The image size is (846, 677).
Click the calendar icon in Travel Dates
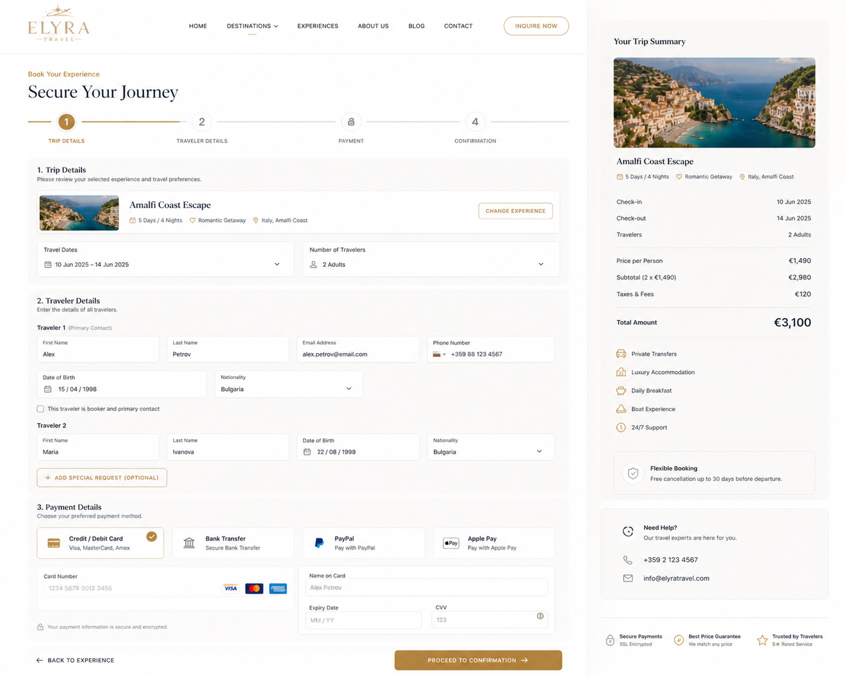point(48,264)
